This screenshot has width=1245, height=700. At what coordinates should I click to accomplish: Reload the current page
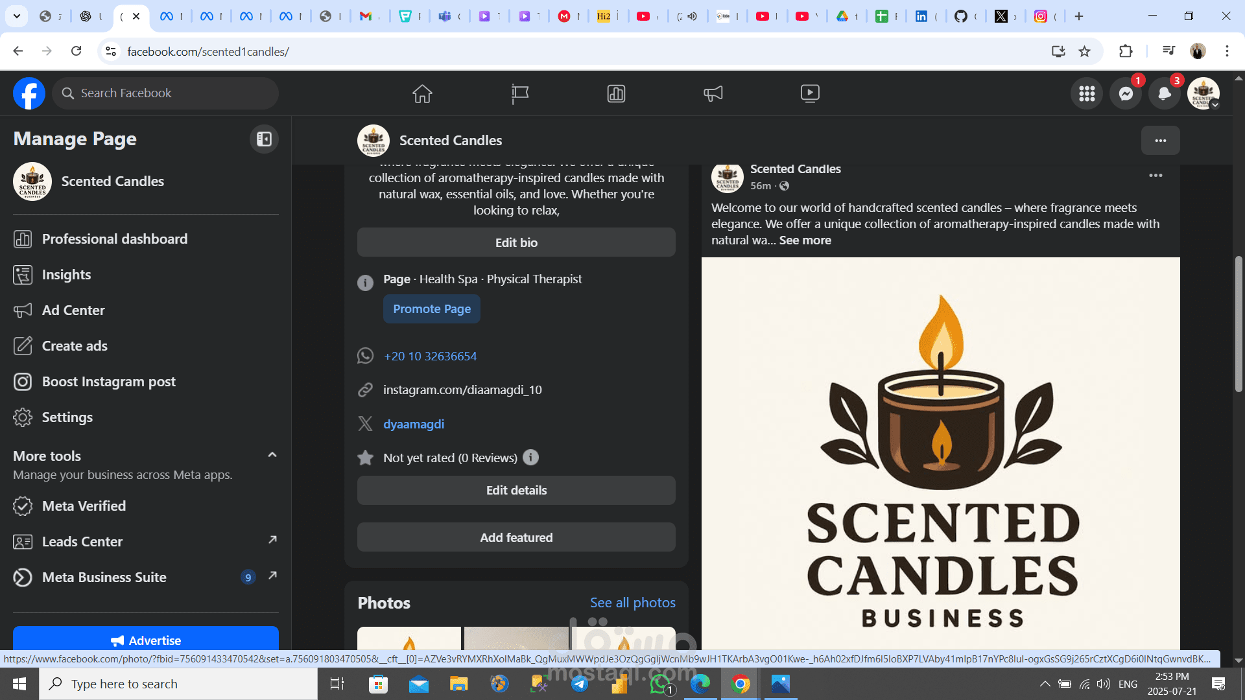pyautogui.click(x=76, y=51)
